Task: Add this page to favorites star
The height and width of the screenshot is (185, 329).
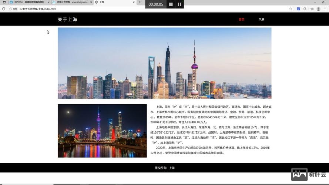Action: [x=291, y=9]
